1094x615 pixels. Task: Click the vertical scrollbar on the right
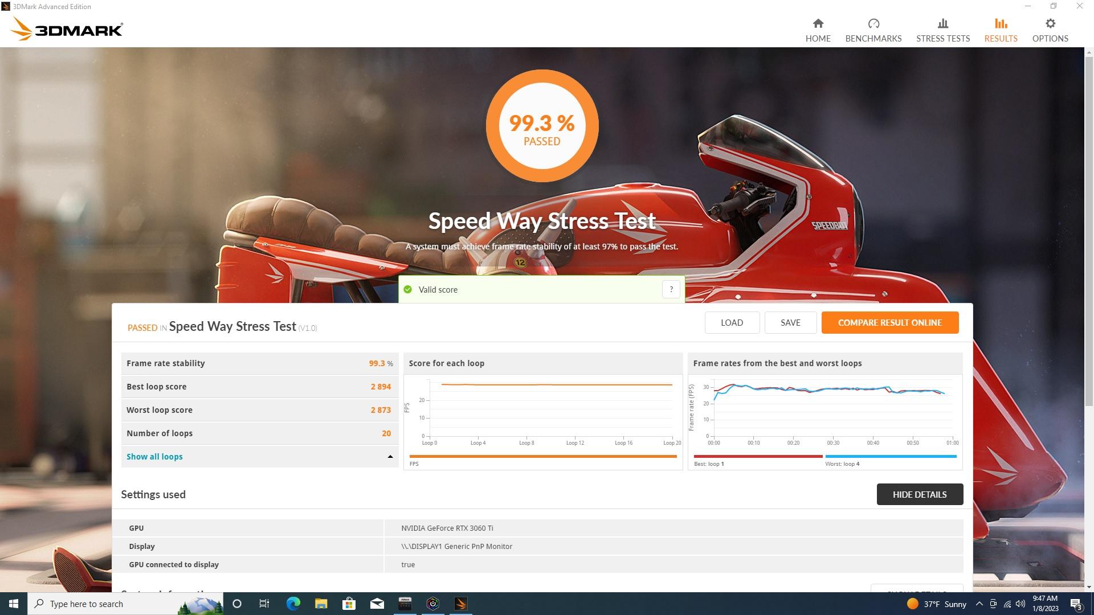point(1089,228)
